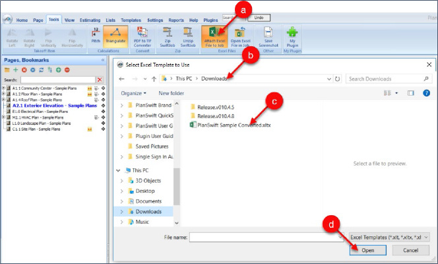Click the back arrow in file dialog
Image resolution: width=438 pixels, height=264 pixels.
point(121,79)
